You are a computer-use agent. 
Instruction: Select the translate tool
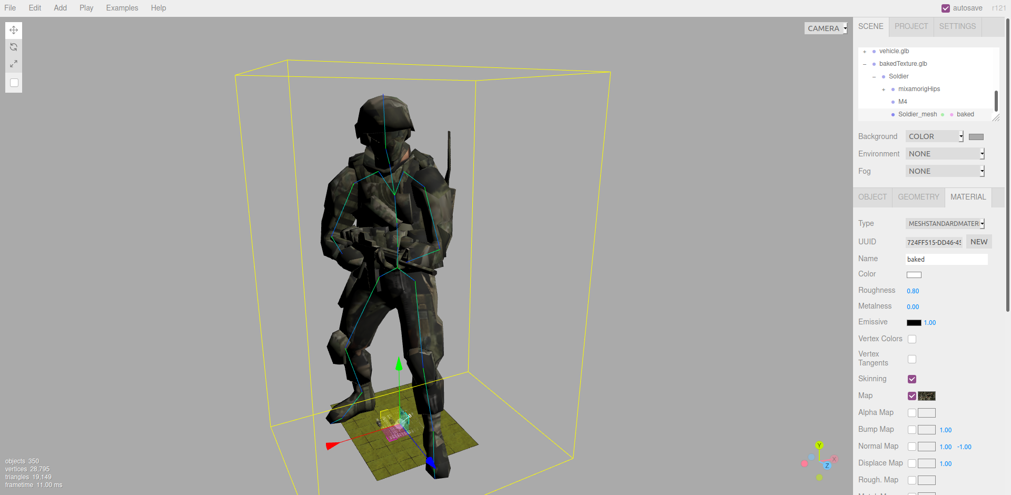pyautogui.click(x=14, y=30)
